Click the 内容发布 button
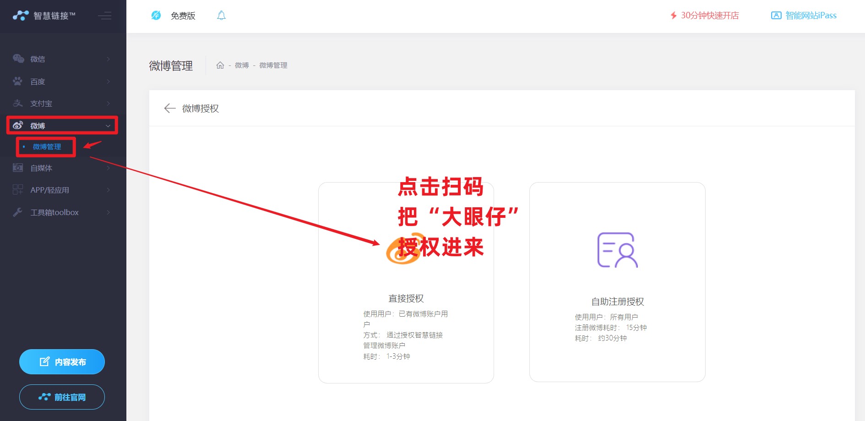This screenshot has height=421, width=865. tap(62, 362)
